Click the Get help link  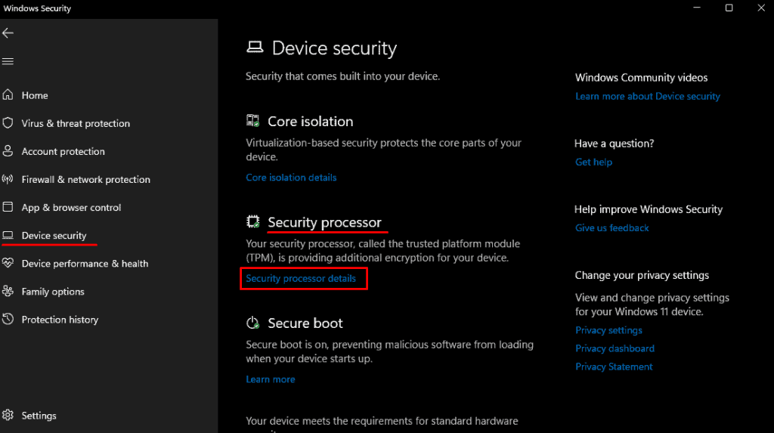(593, 162)
